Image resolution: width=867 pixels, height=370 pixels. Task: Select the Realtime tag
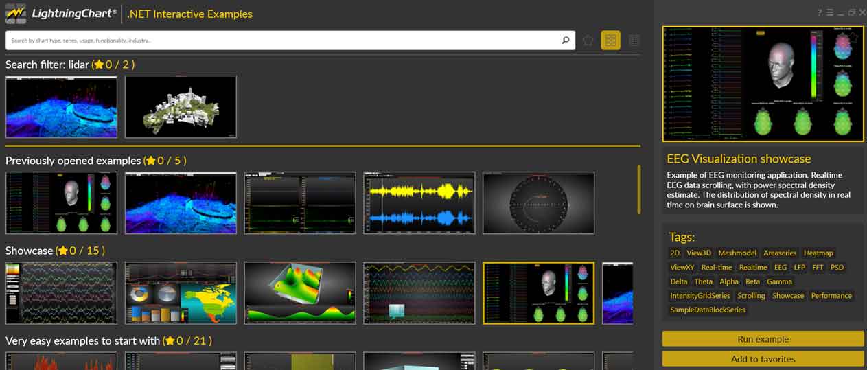(x=753, y=267)
